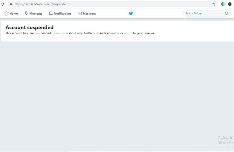Click the magnifier icon in Search Twitter
Image resolution: width=234 pixels, height=152 pixels.
tap(227, 13)
